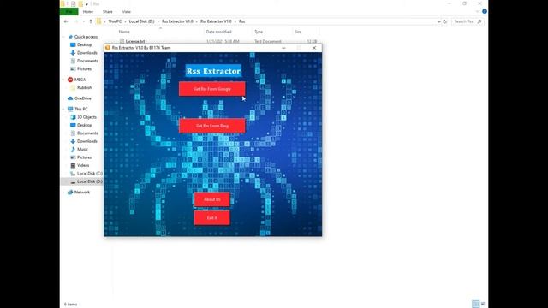Open the recent locations dropdown arrow
Viewport: 548px width, 308px height.
pyautogui.click(x=84, y=21)
